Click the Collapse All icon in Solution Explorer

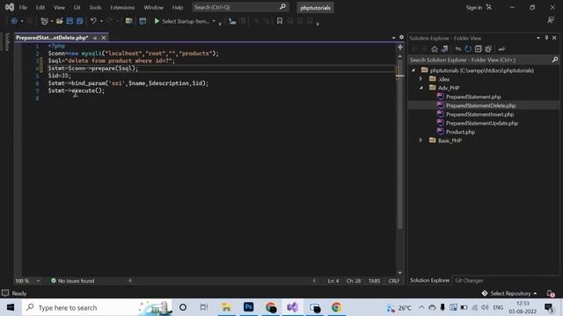(x=478, y=49)
